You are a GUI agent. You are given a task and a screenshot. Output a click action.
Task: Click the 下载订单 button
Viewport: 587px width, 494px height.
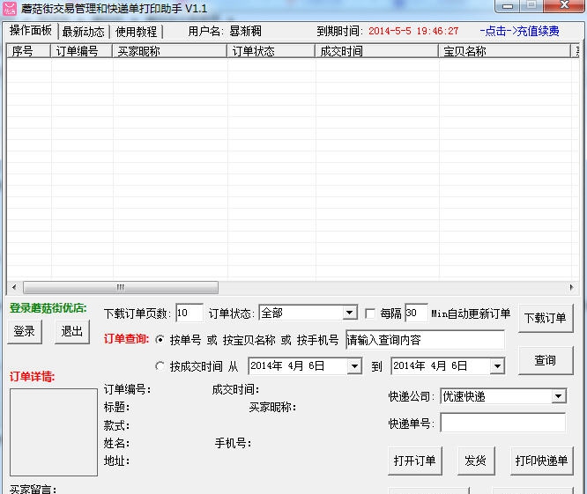click(x=546, y=318)
